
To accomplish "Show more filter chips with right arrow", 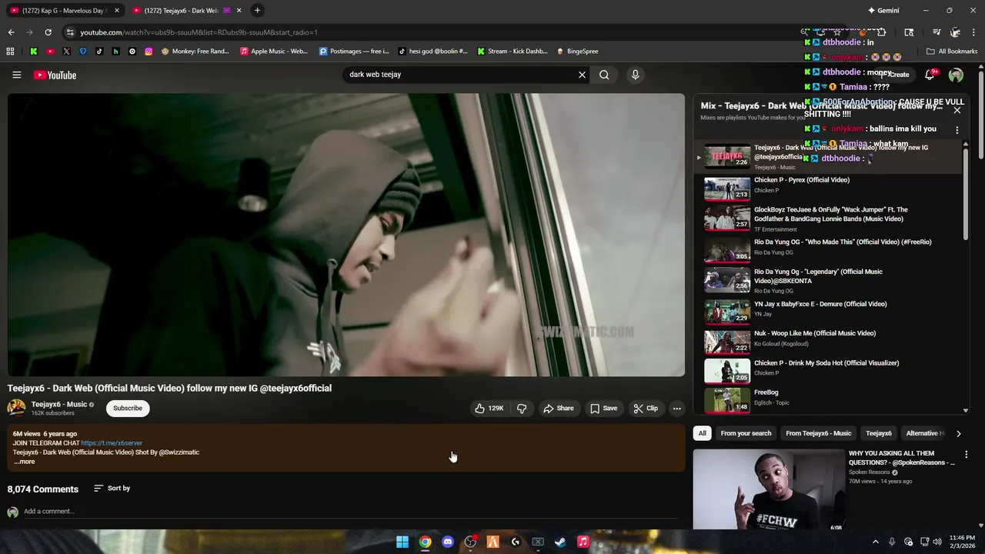I will 958,433.
